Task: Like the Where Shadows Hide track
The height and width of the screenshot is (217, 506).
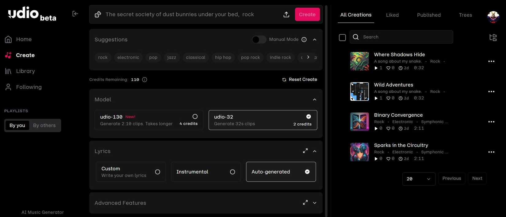Action: (x=388, y=68)
